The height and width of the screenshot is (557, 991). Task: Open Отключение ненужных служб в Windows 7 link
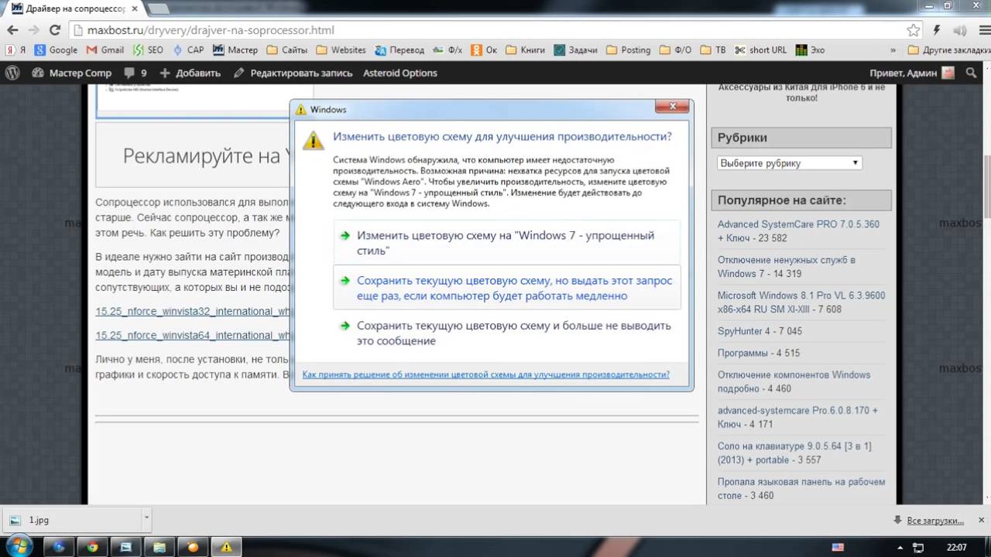pyautogui.click(x=787, y=267)
